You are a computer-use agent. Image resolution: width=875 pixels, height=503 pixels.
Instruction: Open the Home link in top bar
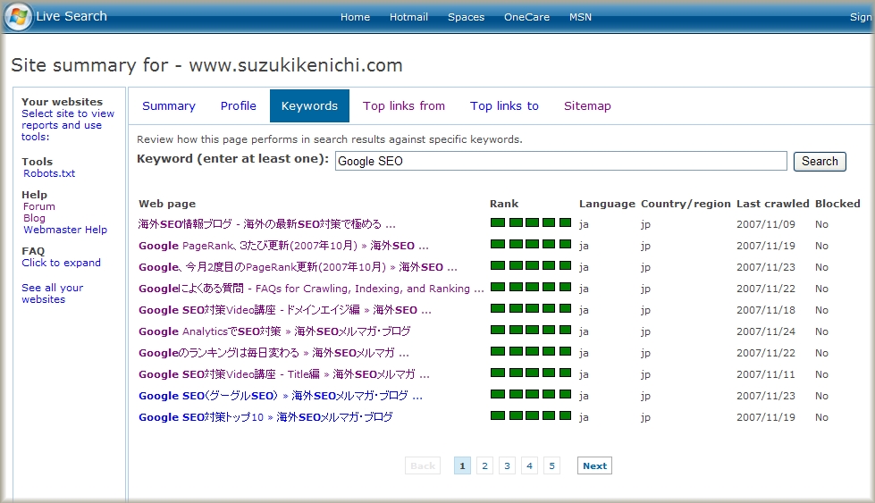355,17
